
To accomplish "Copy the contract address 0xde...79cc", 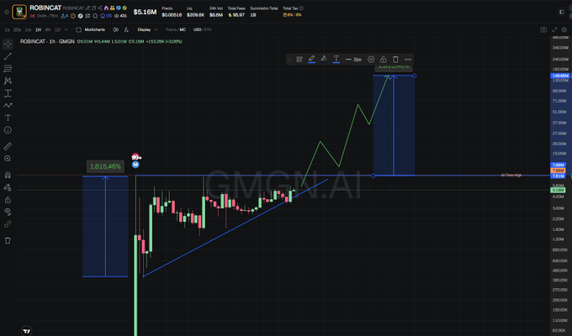I will tap(47, 16).
